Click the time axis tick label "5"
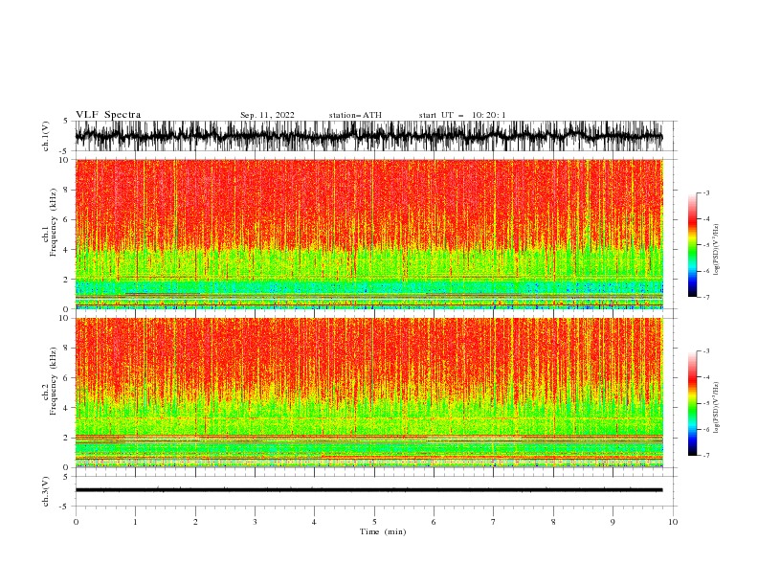Viewport: 758px width, 586px height. (374, 522)
